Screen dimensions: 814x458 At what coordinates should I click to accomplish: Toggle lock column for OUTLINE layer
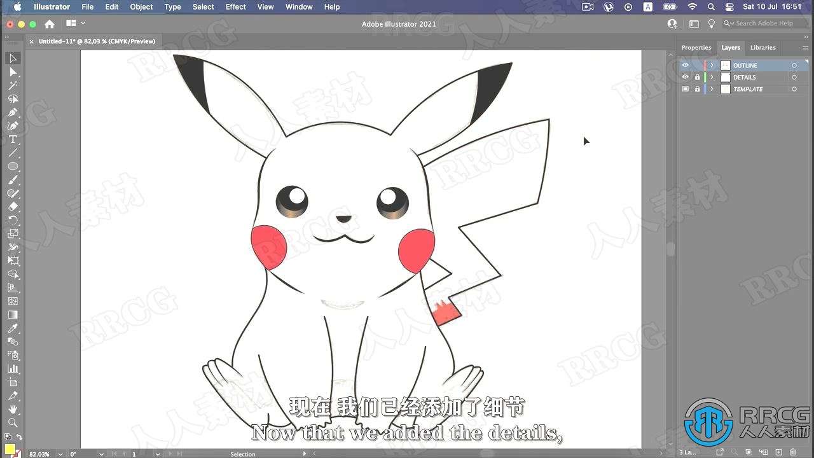point(697,66)
